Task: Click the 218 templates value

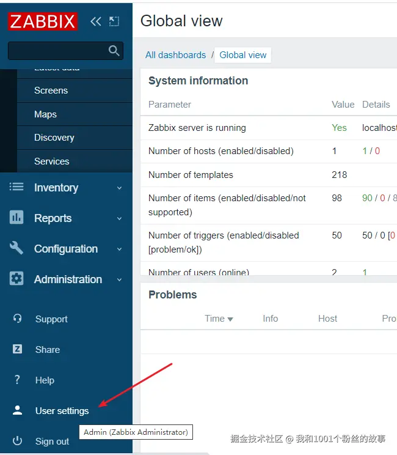Action: coord(340,175)
